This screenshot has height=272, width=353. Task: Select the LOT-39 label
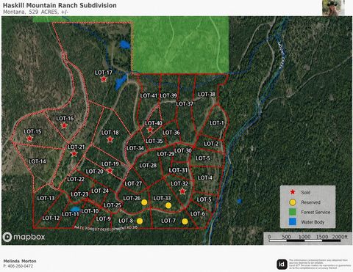coord(168,95)
